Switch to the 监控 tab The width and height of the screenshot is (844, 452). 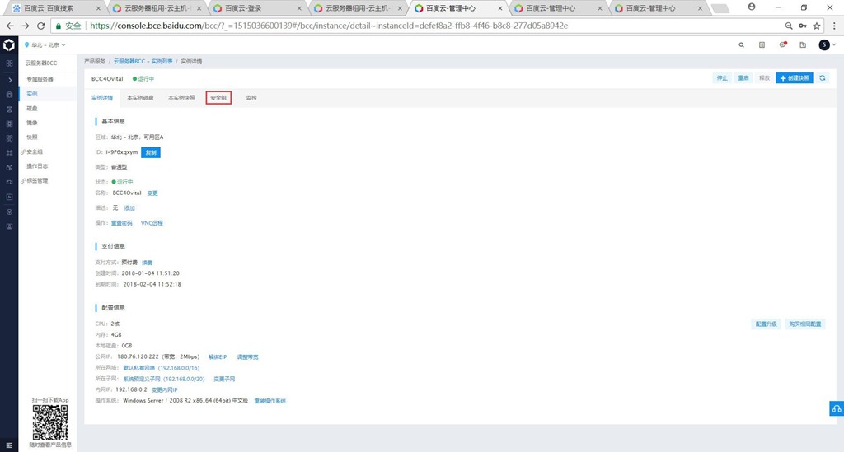[x=251, y=97]
